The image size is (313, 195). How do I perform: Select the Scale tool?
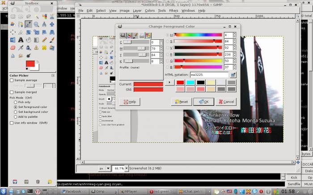[36, 32]
